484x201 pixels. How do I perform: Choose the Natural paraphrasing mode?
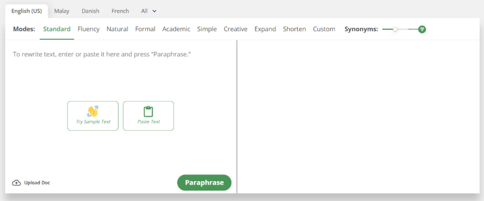point(117,29)
